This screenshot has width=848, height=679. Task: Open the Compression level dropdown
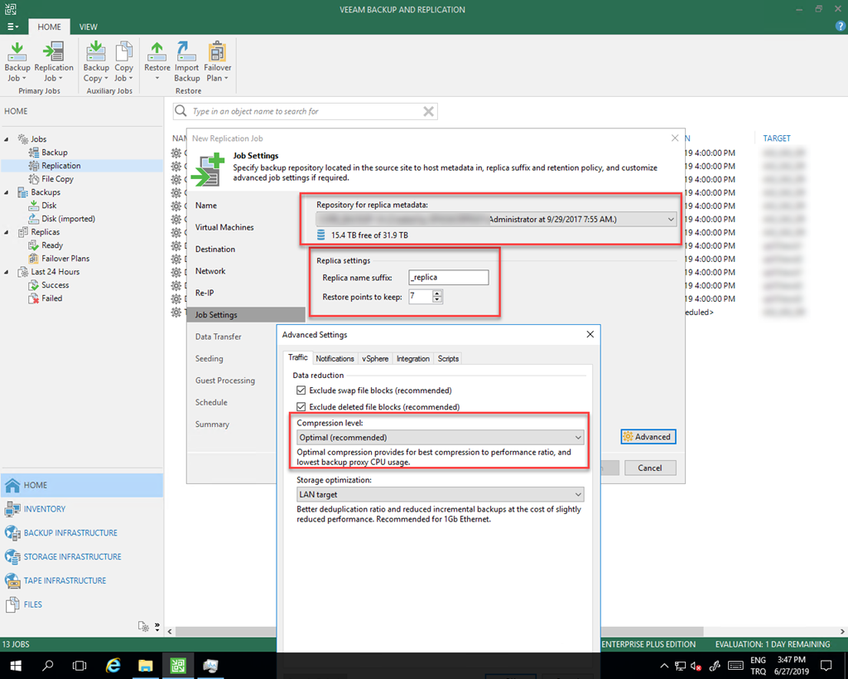(x=441, y=437)
